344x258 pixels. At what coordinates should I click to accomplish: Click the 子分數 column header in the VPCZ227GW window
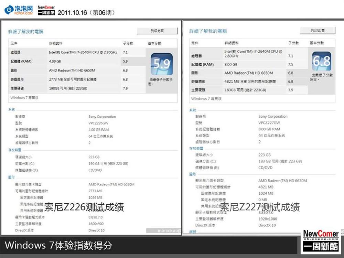[293, 43]
